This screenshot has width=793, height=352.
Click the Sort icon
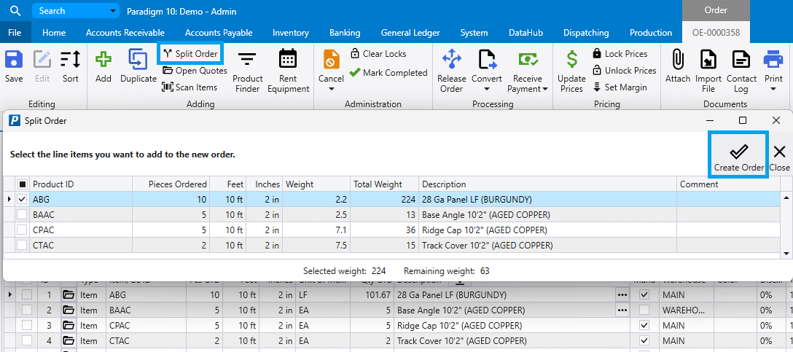[70, 60]
